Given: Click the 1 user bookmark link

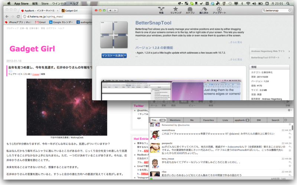Looking at the screenshot, I should coord(36,74).
